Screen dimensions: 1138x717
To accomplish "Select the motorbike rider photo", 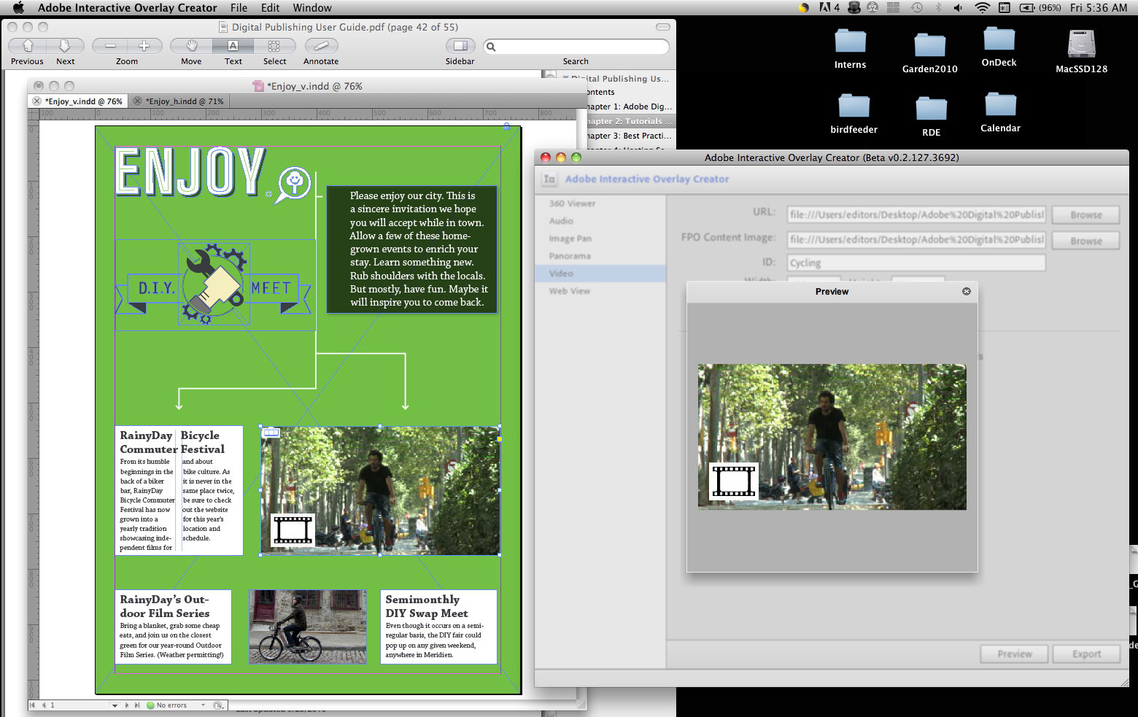I will pyautogui.click(x=307, y=627).
